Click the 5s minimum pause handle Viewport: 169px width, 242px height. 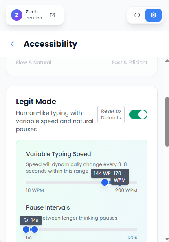[x=26, y=229]
